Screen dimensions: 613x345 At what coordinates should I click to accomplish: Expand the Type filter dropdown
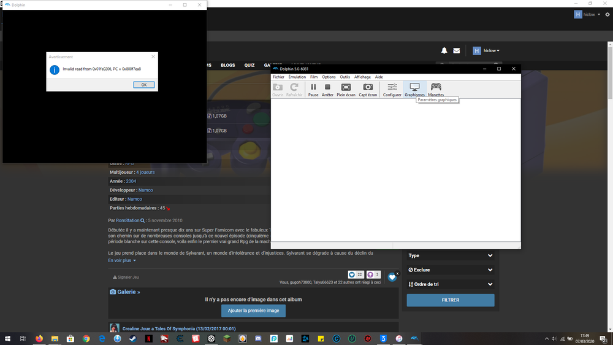coord(450,255)
